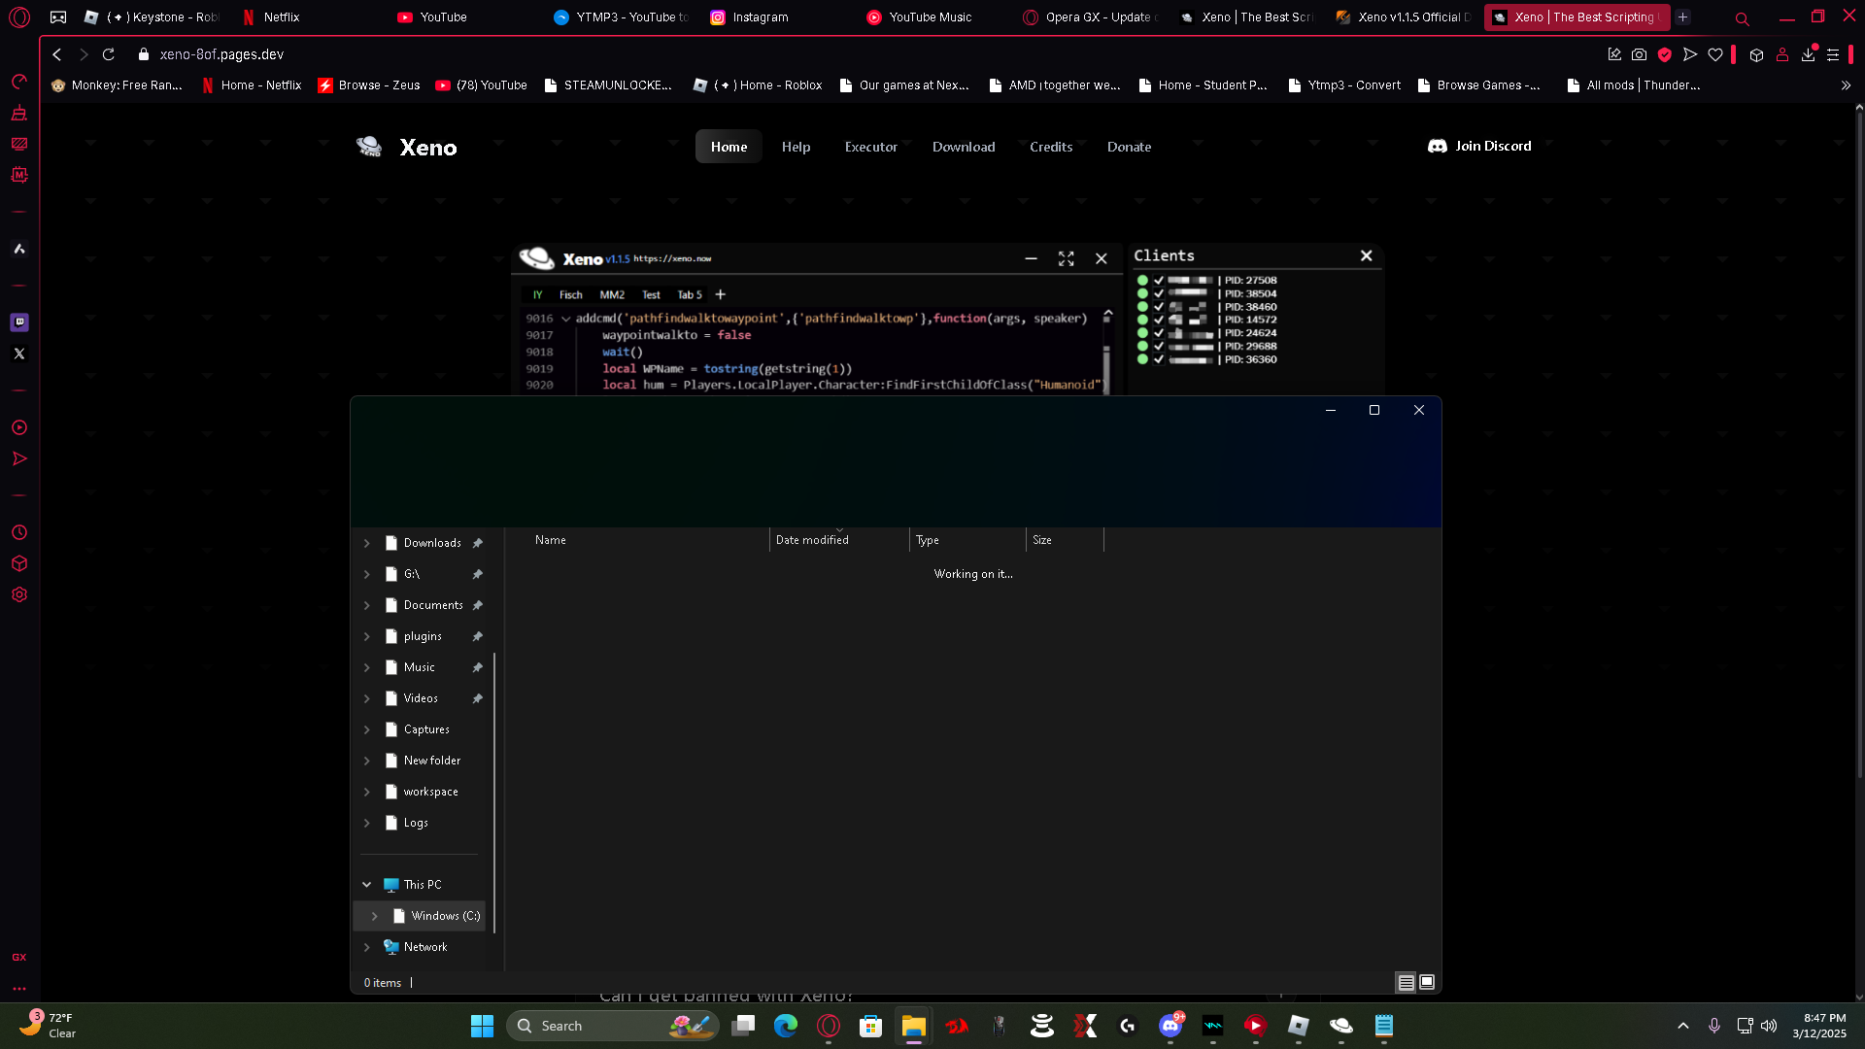Screen dimensions: 1865x1049
Task: Take a snapshot with camera icon
Action: pos(1640,54)
